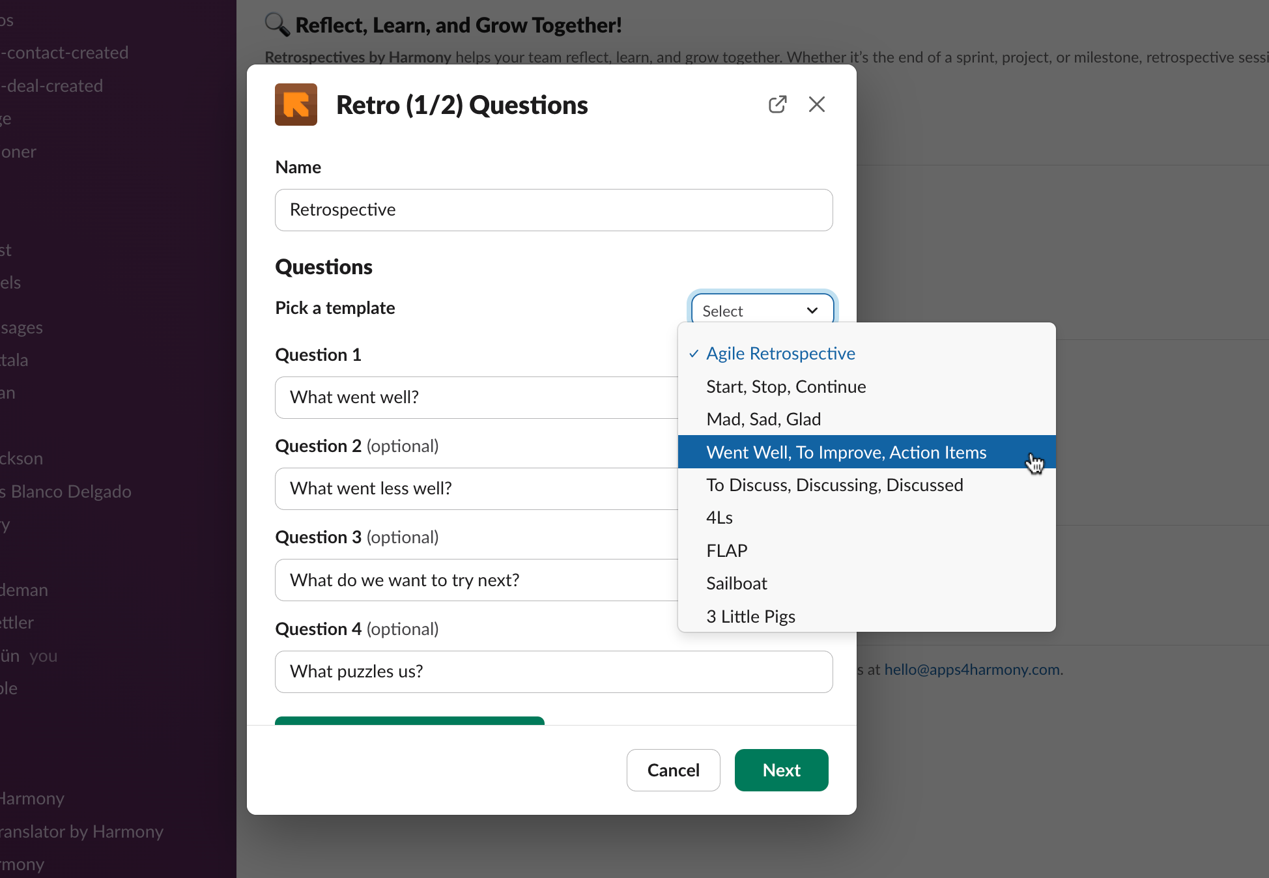Select Went Well, To Improve, Action Items
This screenshot has width=1269, height=878.
pyautogui.click(x=846, y=452)
